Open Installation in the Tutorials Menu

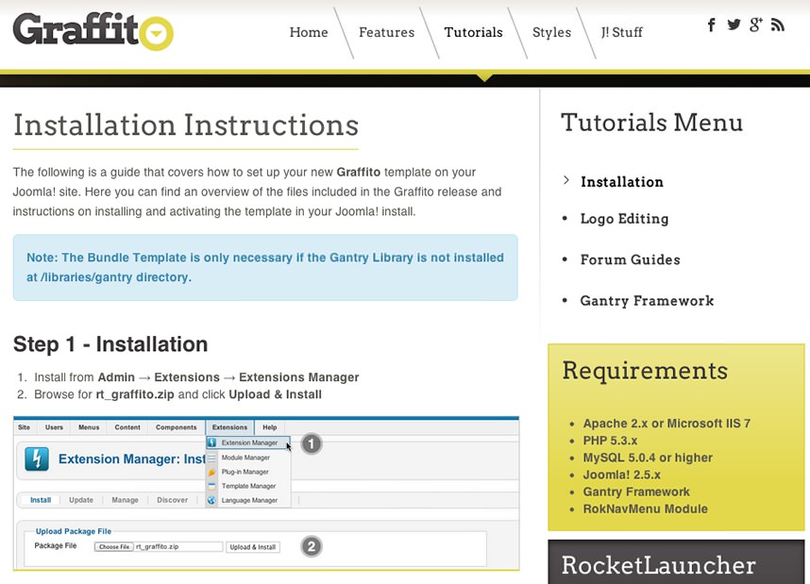(622, 182)
